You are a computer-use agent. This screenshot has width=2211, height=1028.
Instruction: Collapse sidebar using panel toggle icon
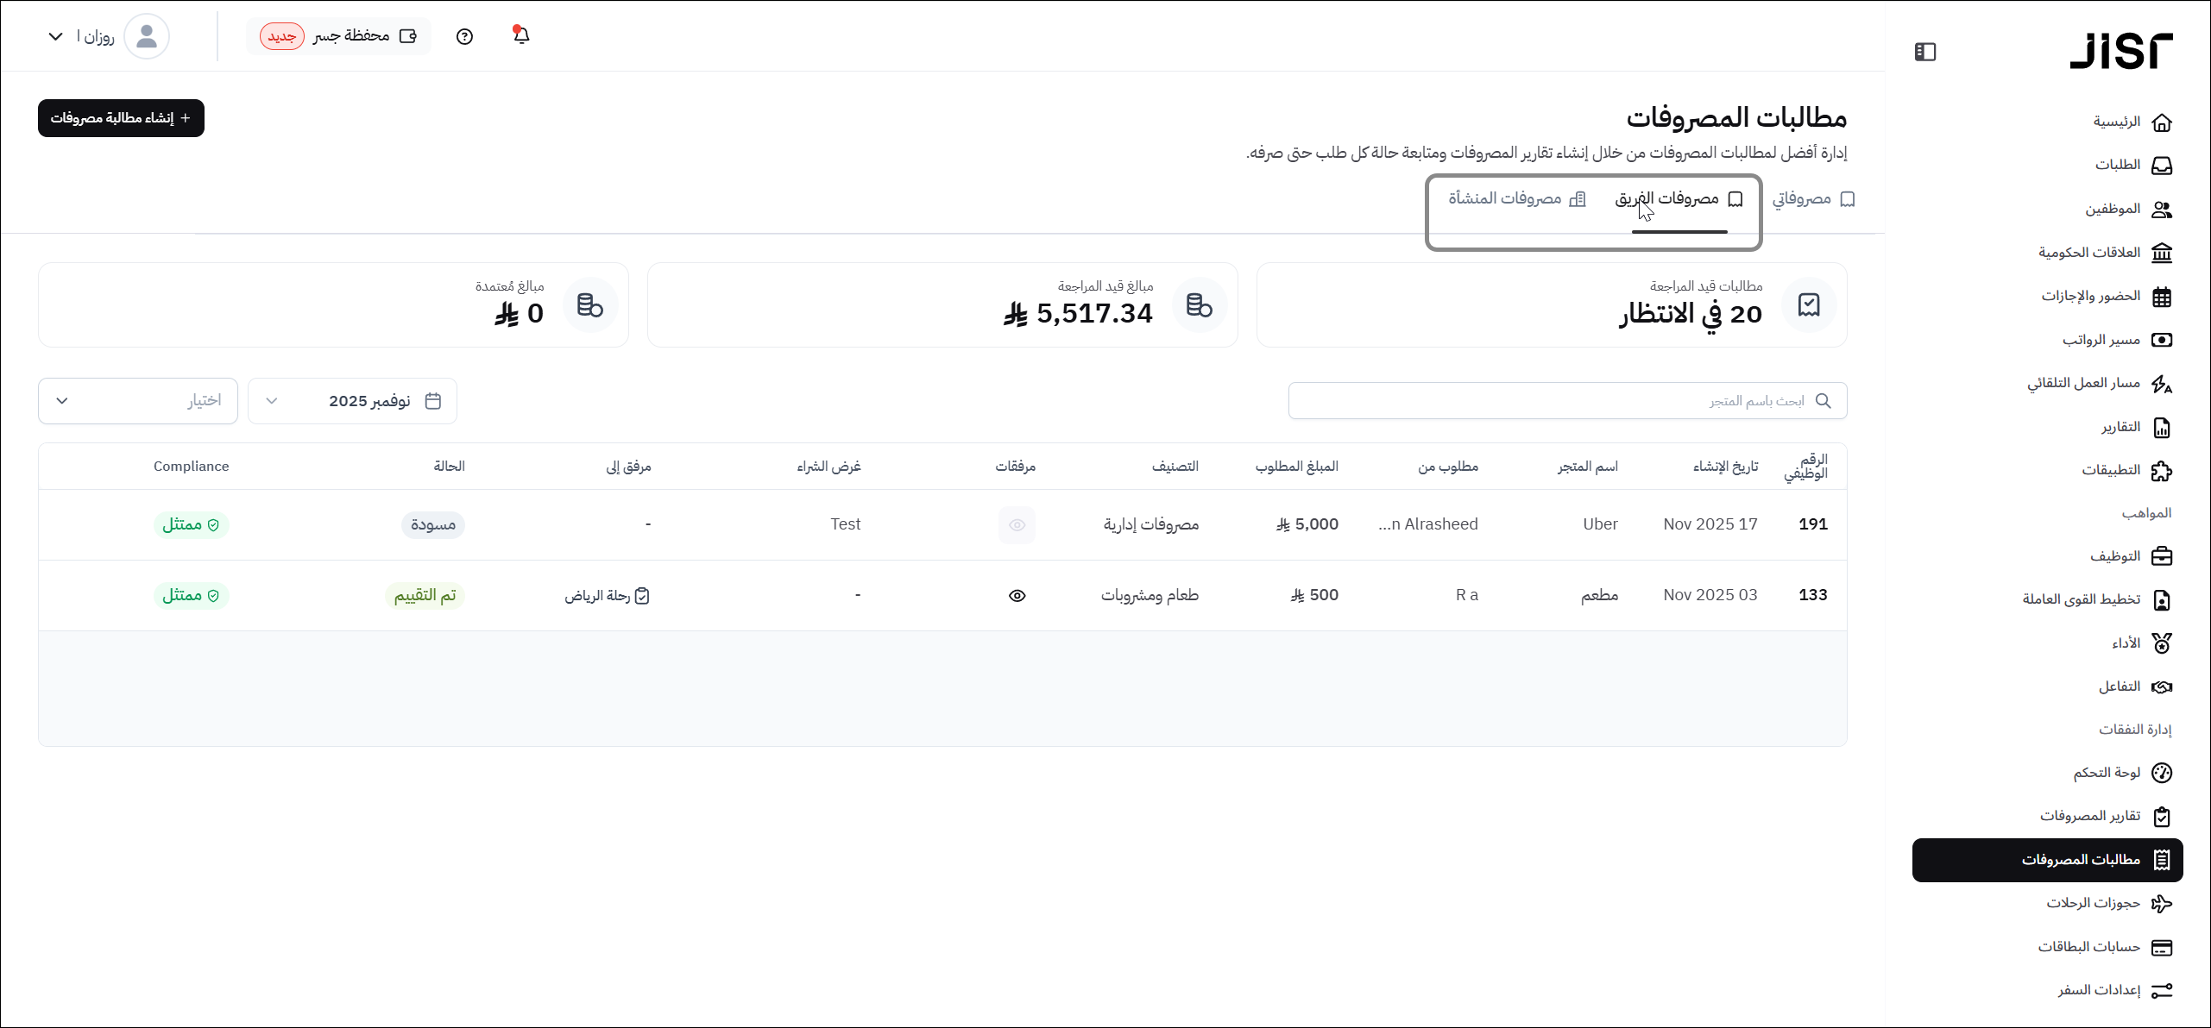tap(1924, 52)
